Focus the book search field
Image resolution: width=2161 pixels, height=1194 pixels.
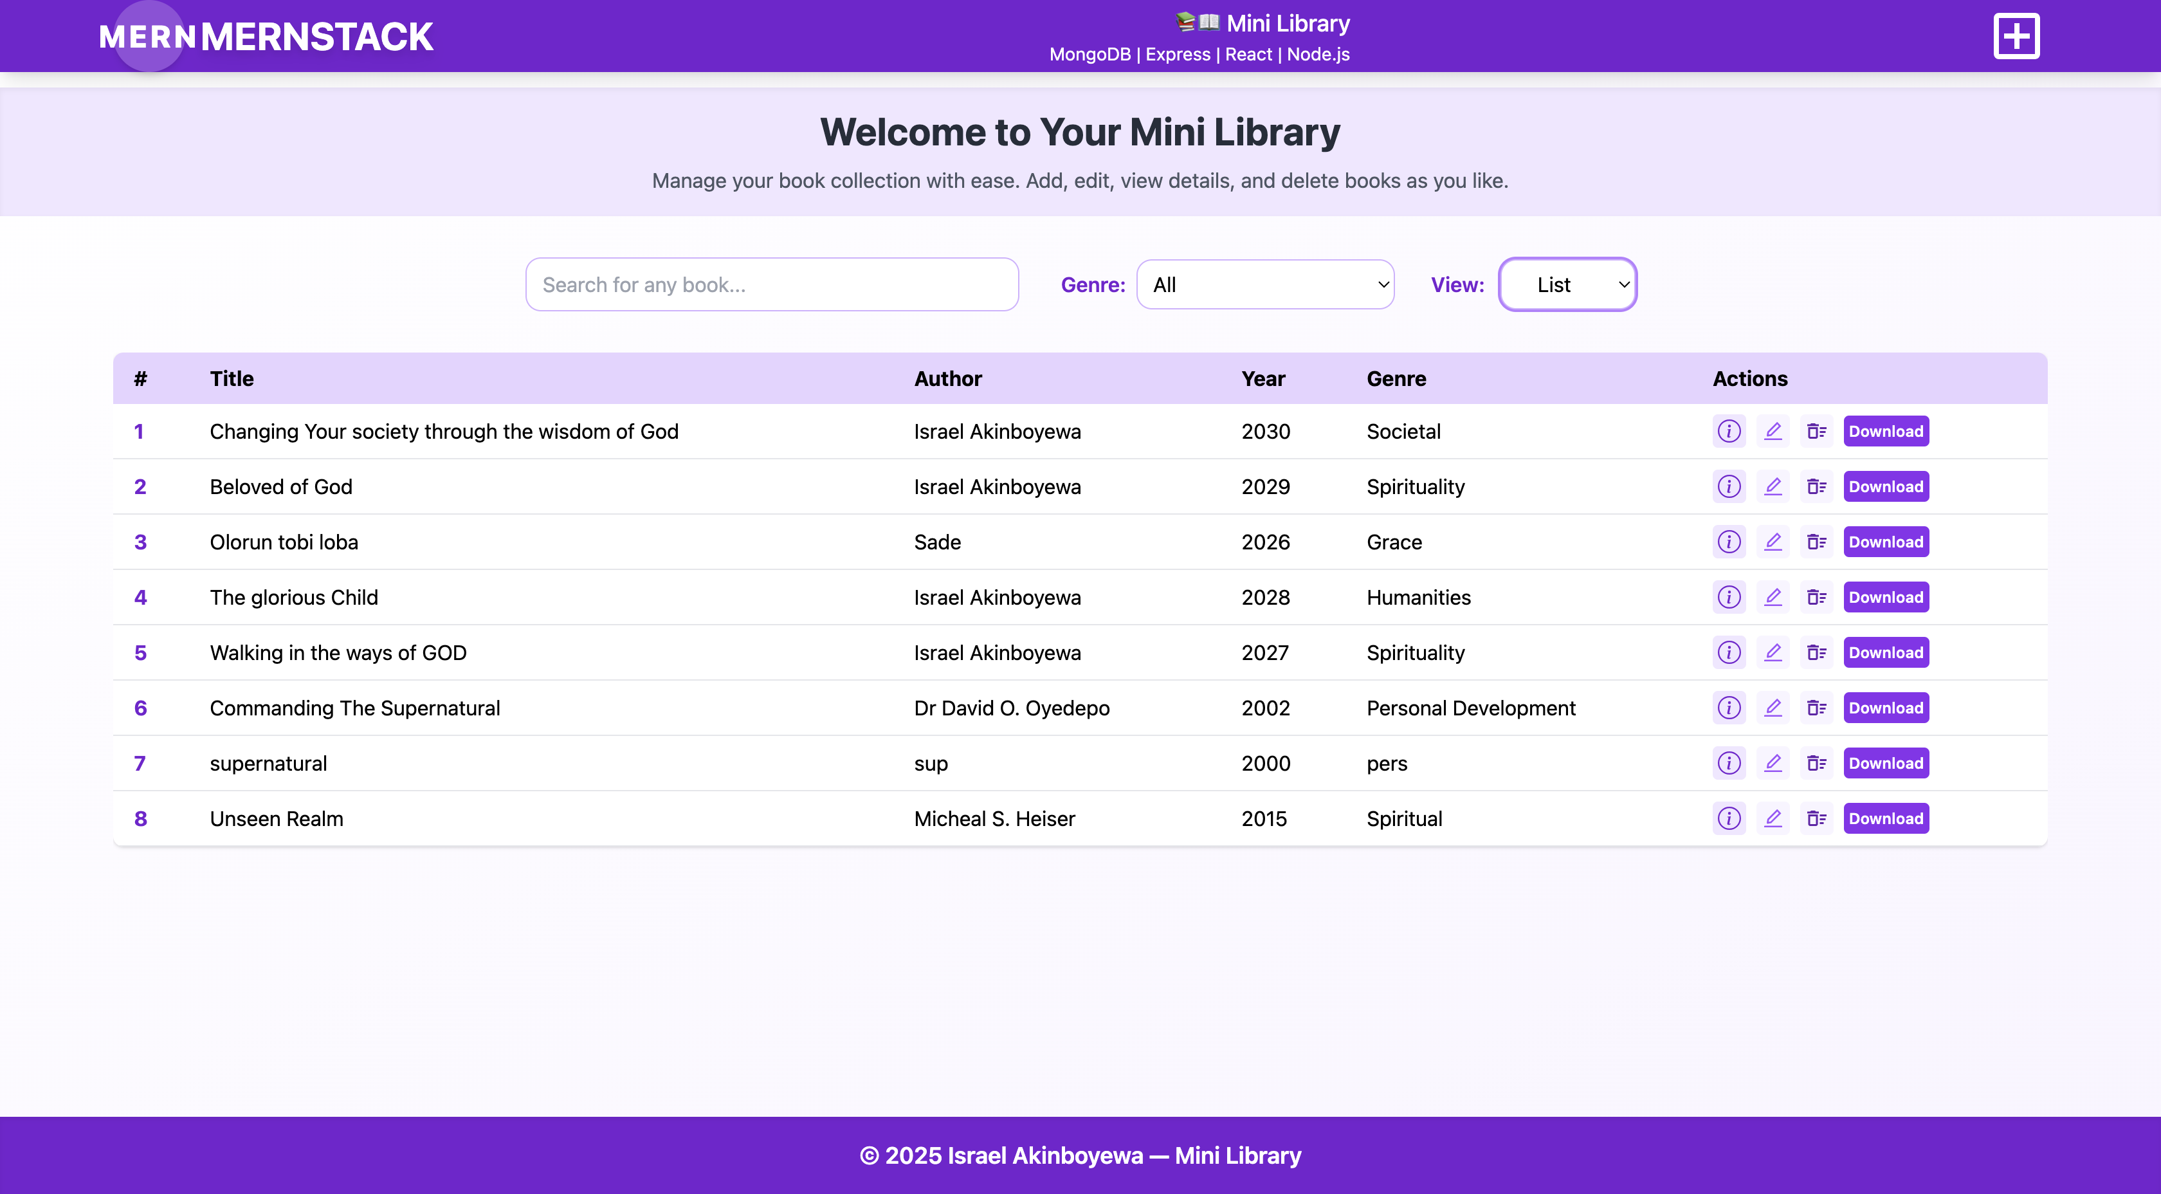click(772, 284)
